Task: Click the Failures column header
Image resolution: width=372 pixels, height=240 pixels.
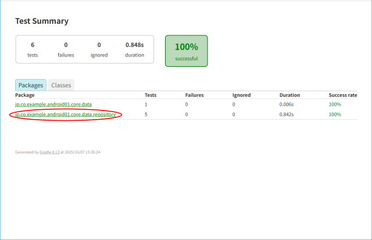Action: (x=194, y=95)
